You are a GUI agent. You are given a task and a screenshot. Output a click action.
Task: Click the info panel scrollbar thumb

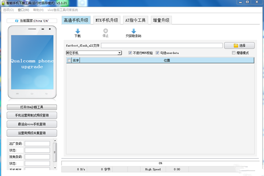[55, 152]
